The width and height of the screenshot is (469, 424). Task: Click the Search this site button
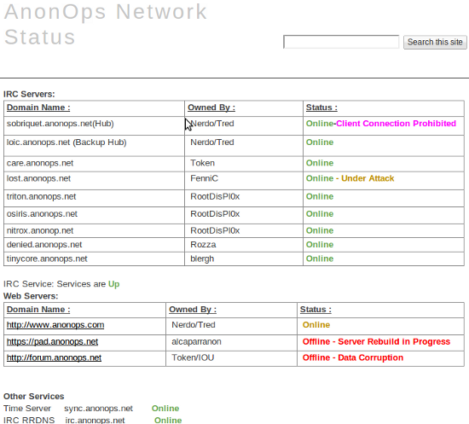pyautogui.click(x=435, y=42)
